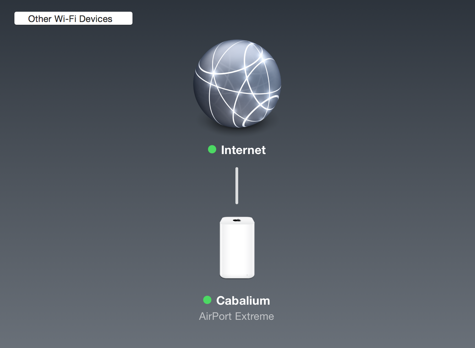This screenshot has width=475, height=348.
Task: Click the line connecting Internet to Cabalium
Action: tap(237, 186)
